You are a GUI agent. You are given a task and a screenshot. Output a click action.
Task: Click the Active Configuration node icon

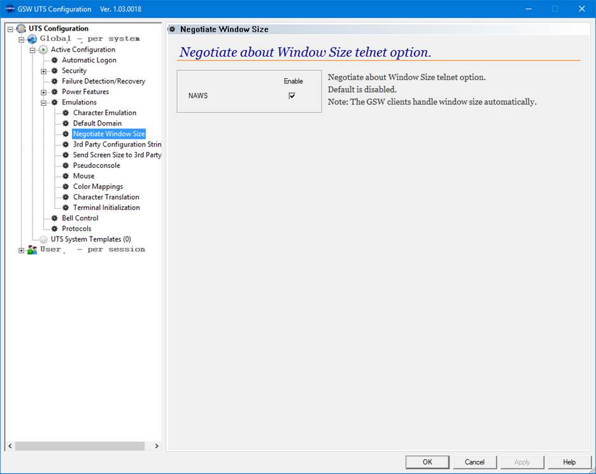pos(43,50)
